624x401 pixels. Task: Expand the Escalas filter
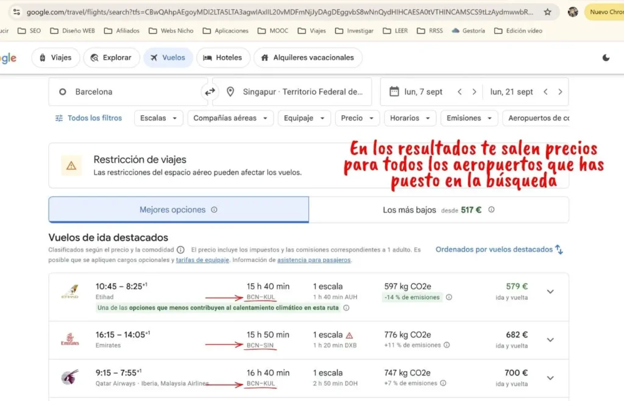158,118
